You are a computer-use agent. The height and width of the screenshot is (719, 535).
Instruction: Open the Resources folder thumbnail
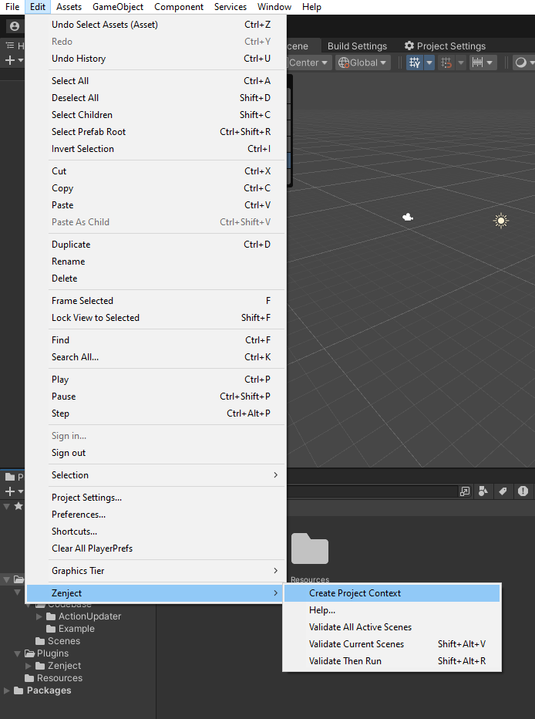[x=310, y=549]
